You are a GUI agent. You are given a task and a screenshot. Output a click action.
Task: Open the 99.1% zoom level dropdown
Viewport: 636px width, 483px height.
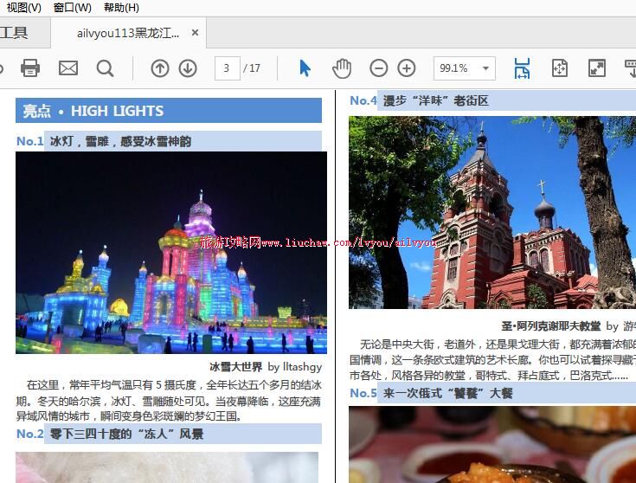tap(485, 68)
